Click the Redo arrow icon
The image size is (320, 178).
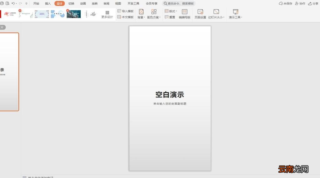20,3
